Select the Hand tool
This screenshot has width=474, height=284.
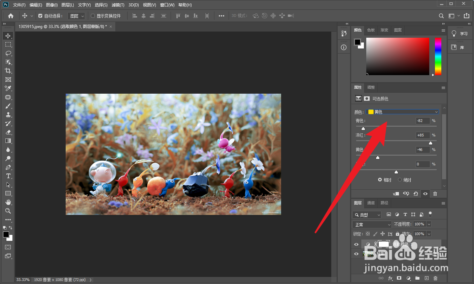point(8,202)
